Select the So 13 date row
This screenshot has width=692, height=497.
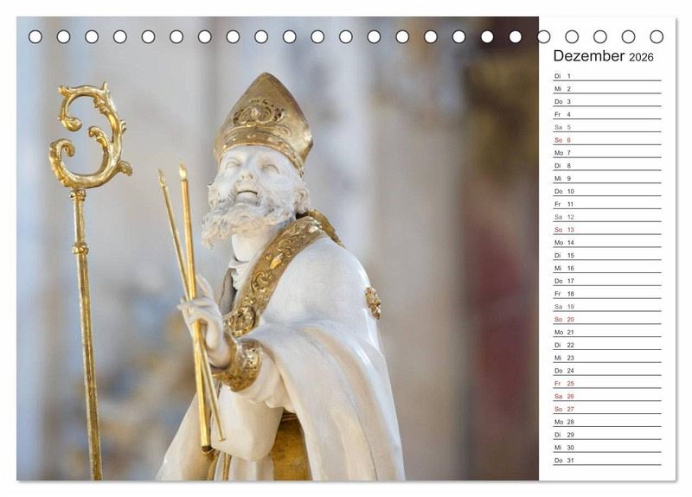[x=606, y=230]
